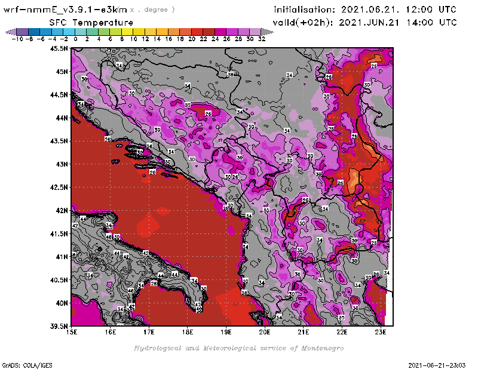Click the '40.5N' latitude label
The height and width of the screenshot is (369, 478).
(59, 280)
